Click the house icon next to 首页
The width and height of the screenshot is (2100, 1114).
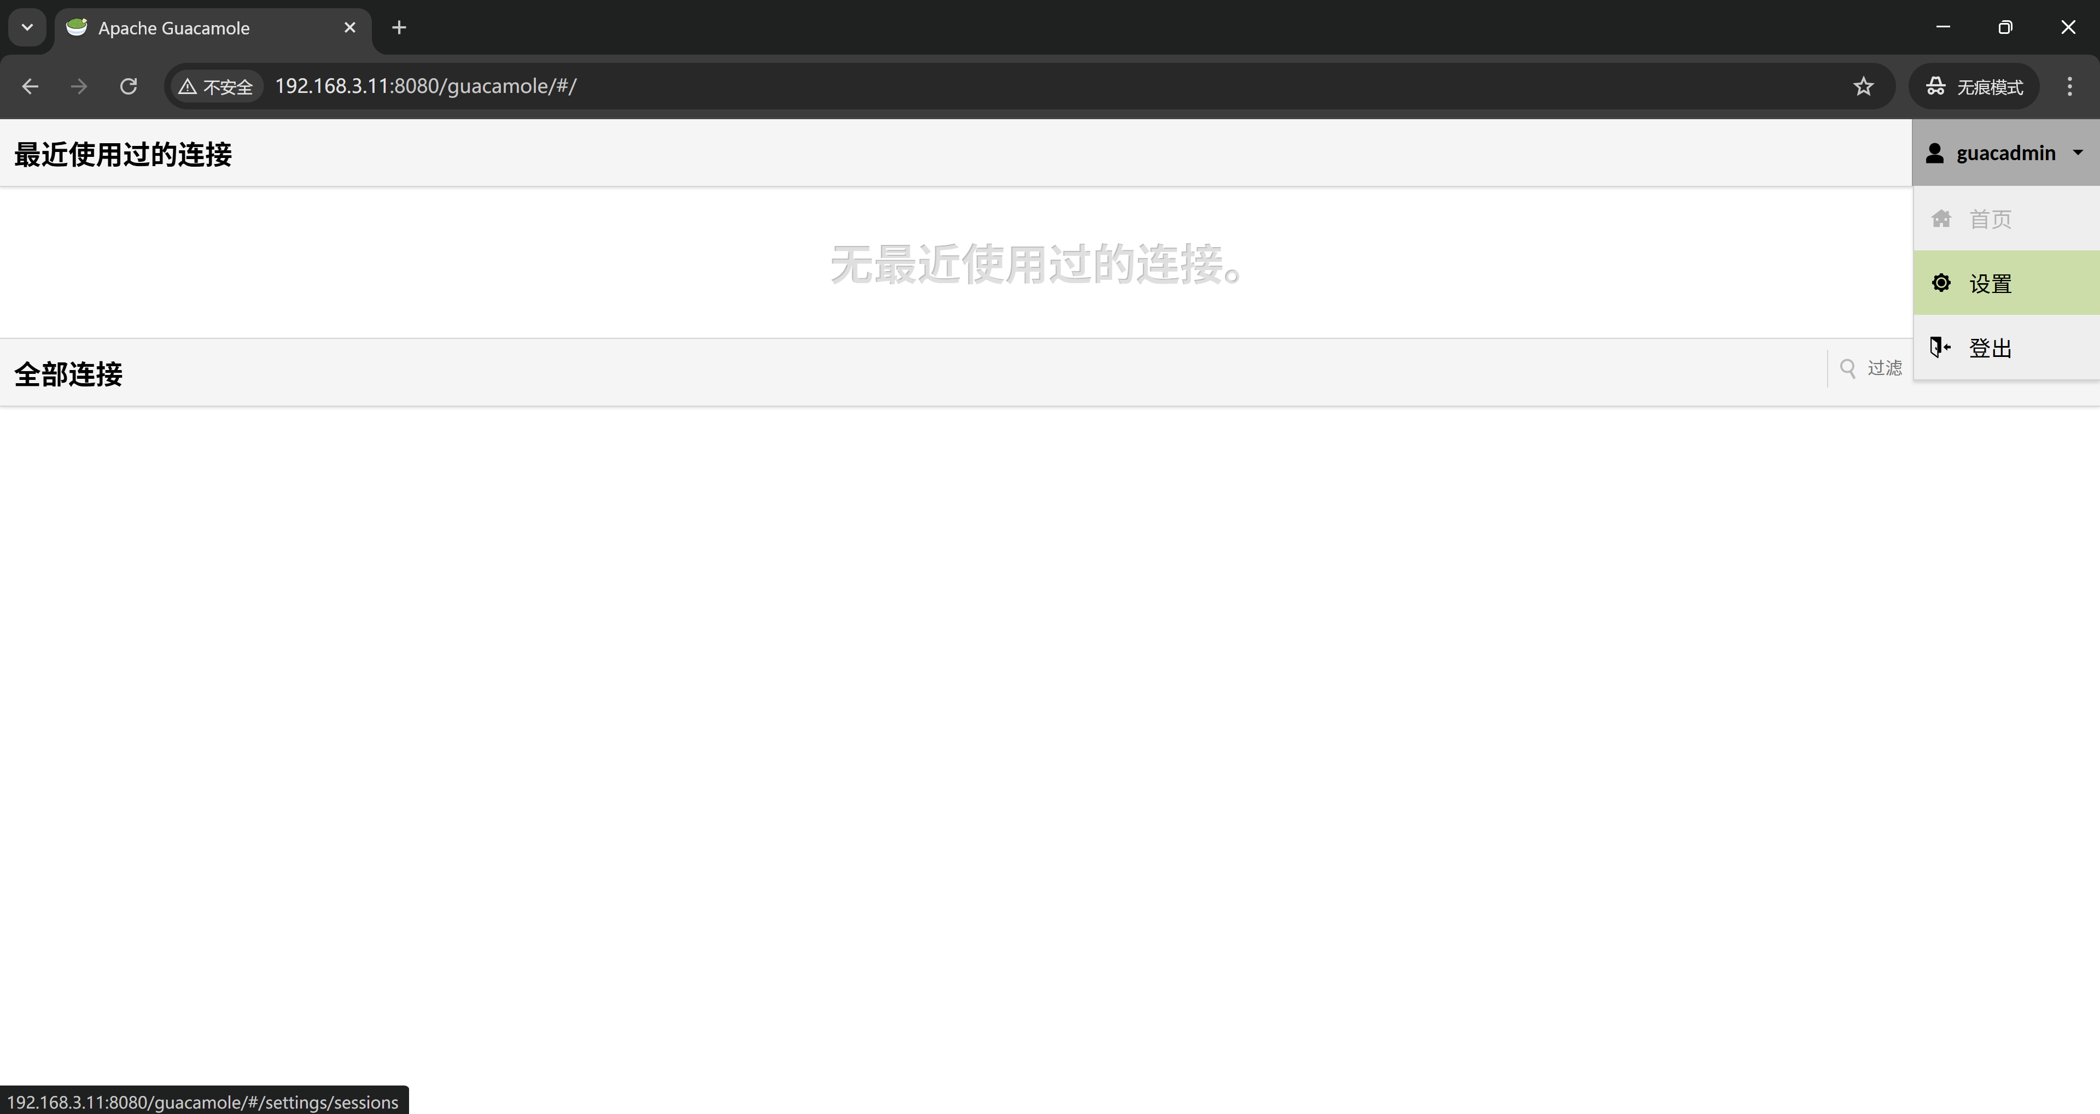coord(1941,219)
